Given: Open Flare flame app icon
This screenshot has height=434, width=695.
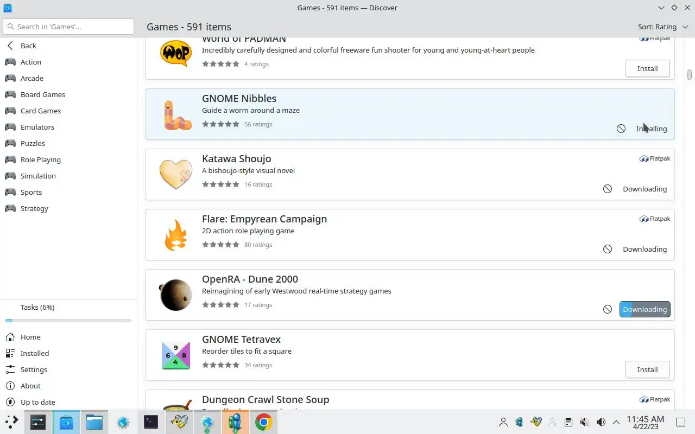Looking at the screenshot, I should 176,235.
